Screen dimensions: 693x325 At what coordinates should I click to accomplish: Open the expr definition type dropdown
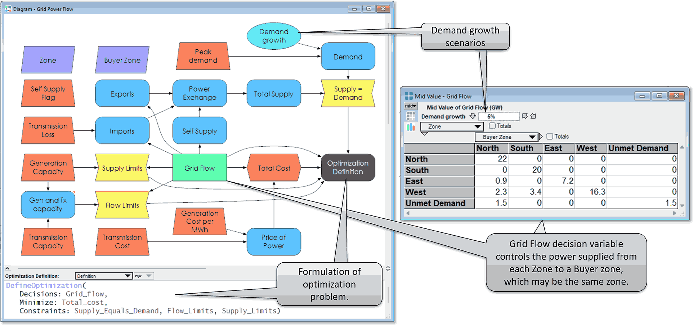144,276
